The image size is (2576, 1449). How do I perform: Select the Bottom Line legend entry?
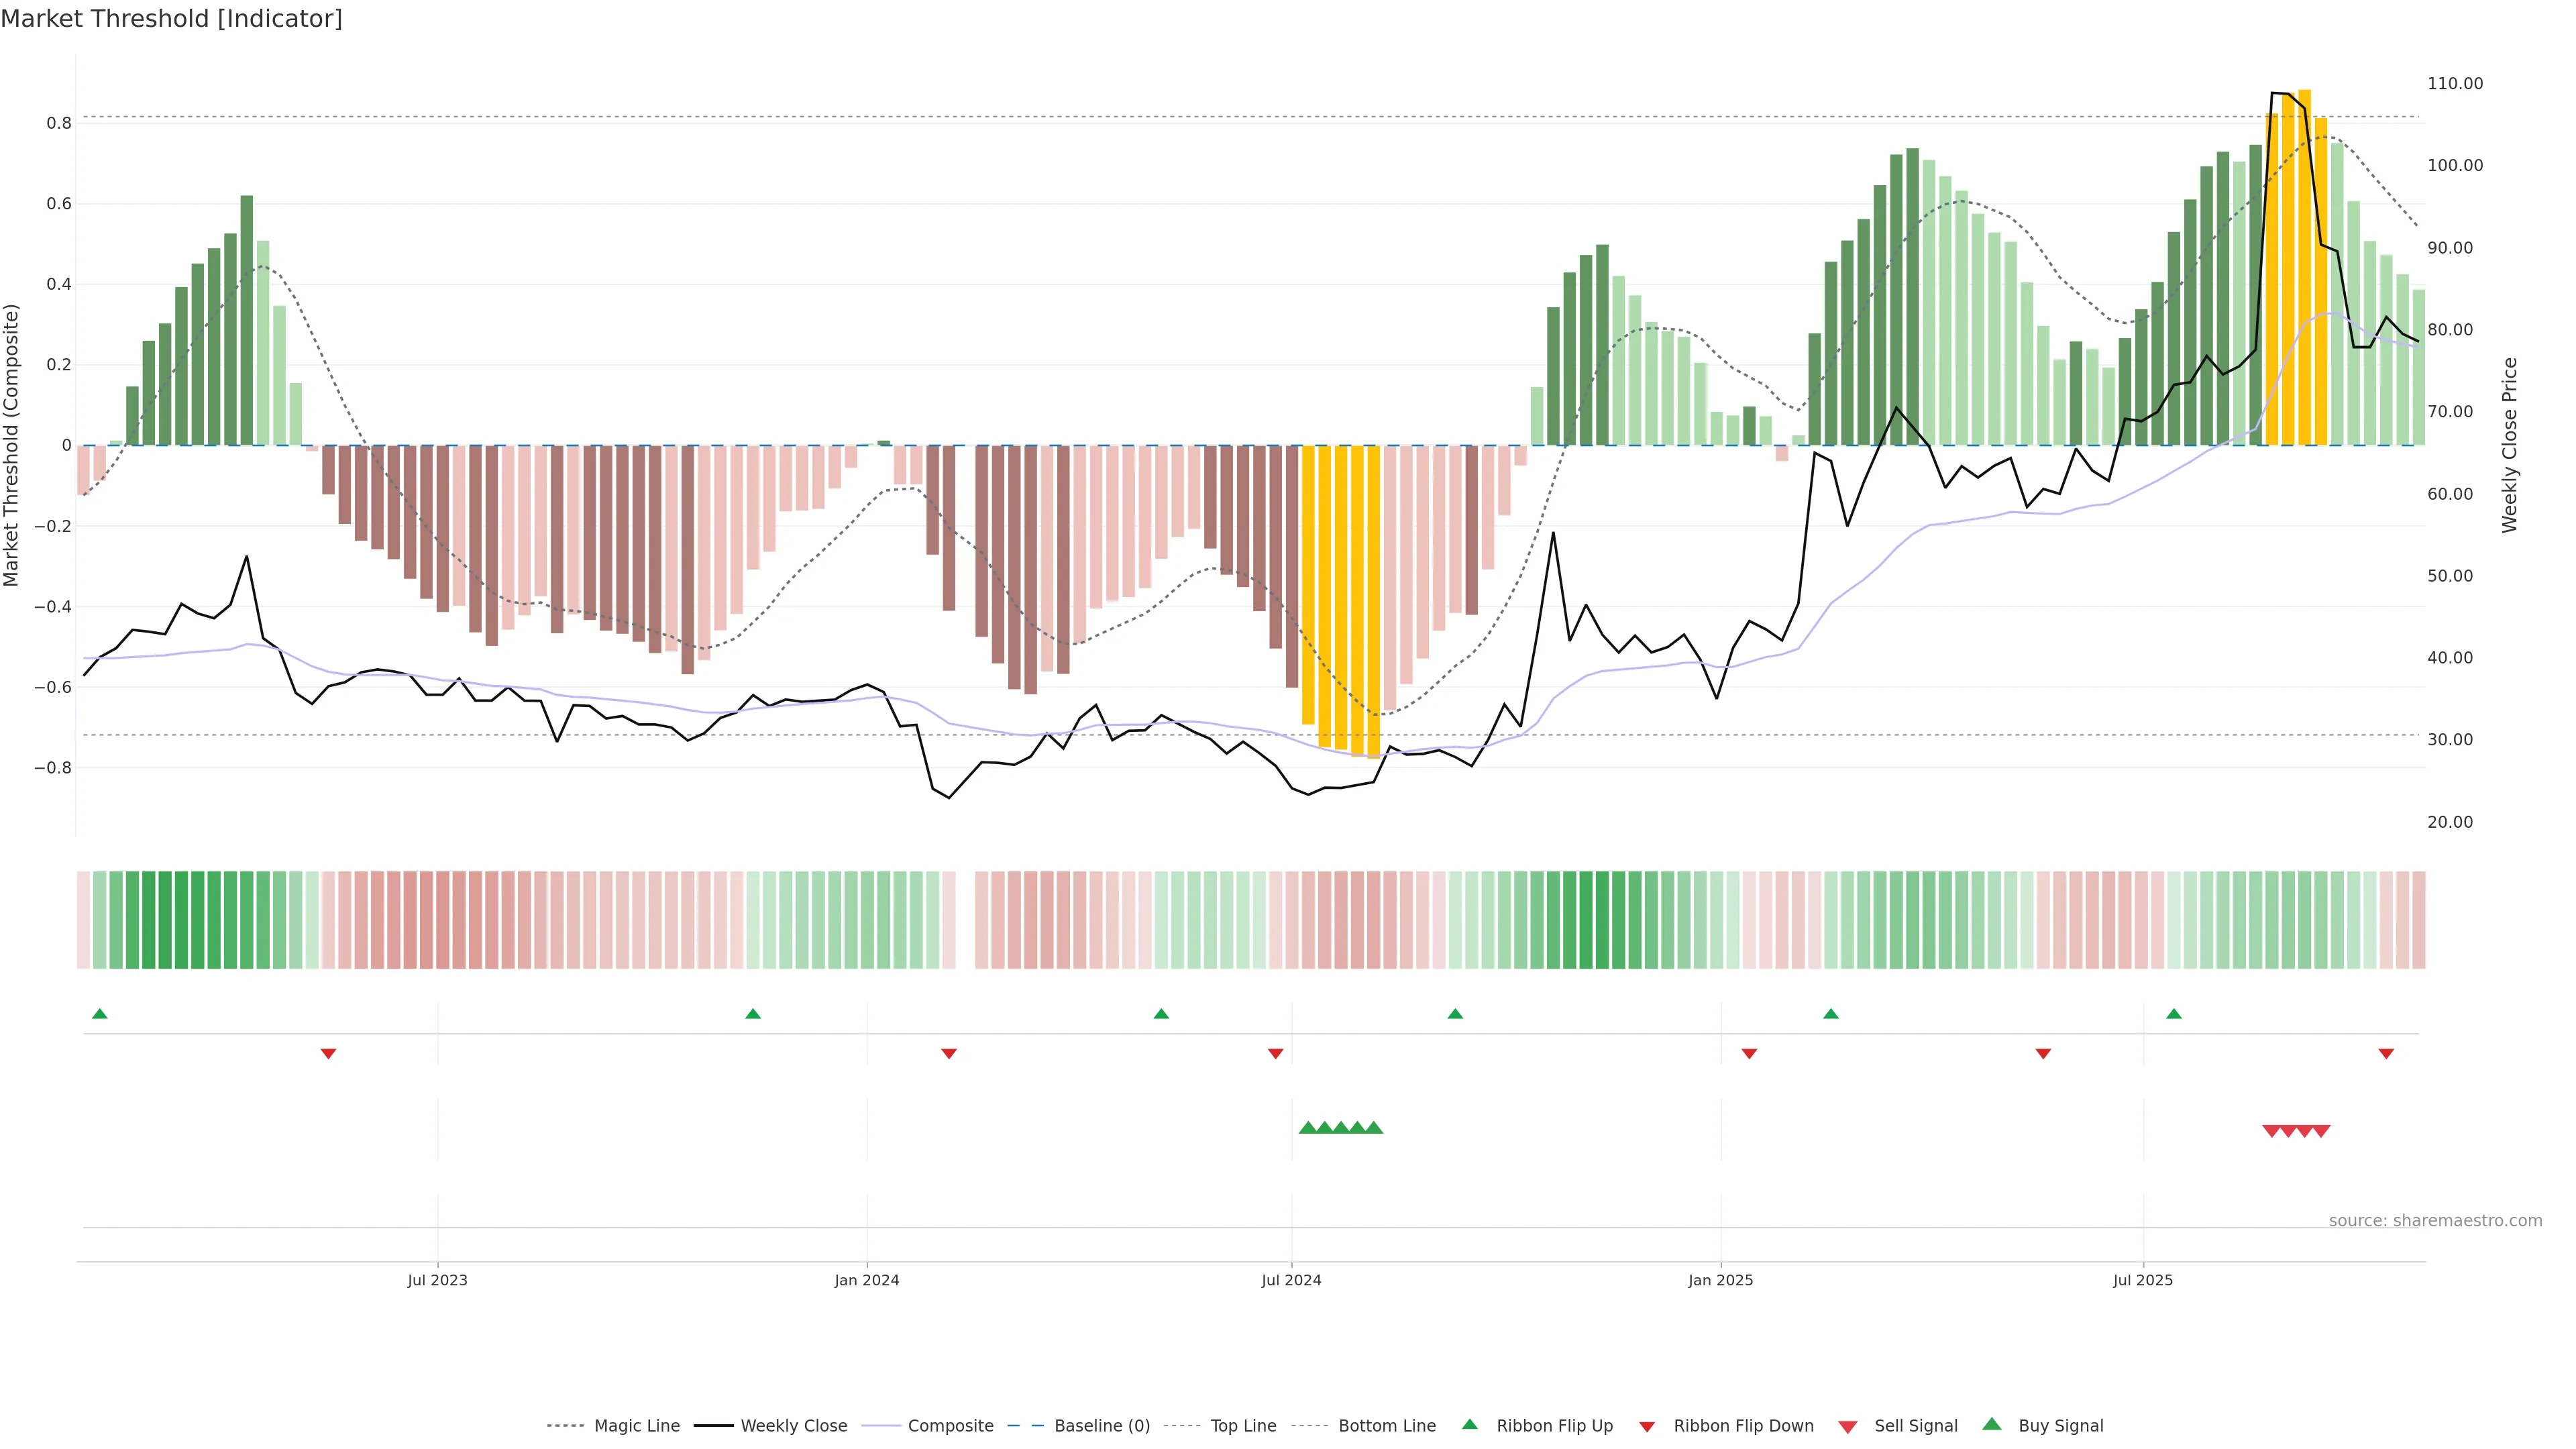click(x=1386, y=1425)
